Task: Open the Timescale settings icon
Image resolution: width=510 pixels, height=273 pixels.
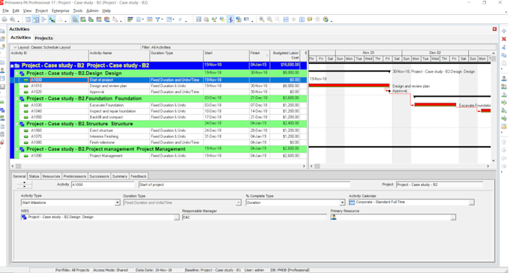Action: [149, 19]
